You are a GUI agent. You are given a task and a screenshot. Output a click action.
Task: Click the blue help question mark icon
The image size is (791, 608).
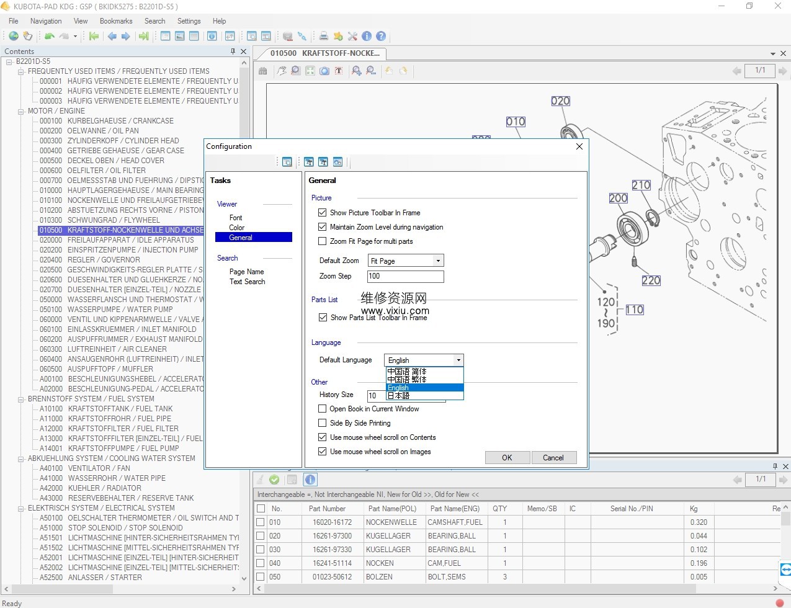(381, 36)
